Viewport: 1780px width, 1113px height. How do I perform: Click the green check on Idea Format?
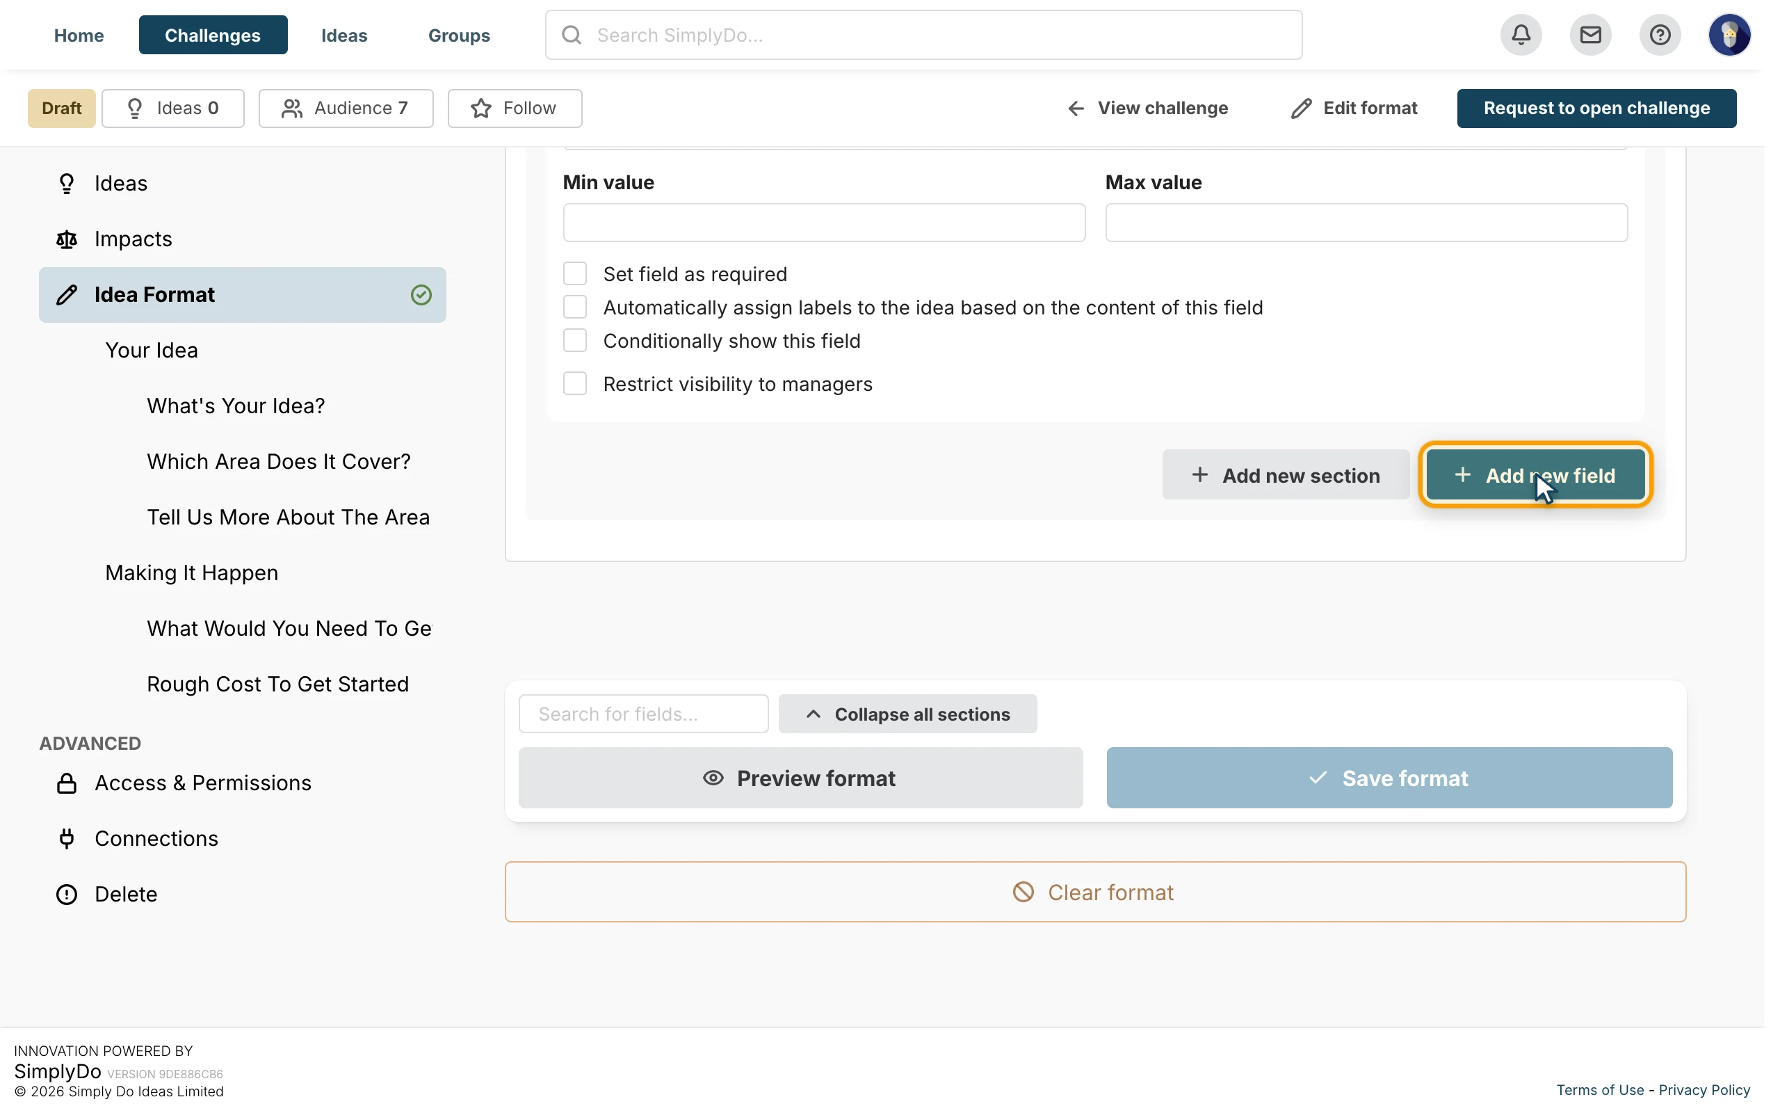click(421, 294)
